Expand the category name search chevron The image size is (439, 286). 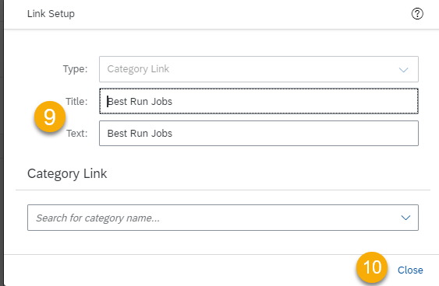[x=405, y=218]
